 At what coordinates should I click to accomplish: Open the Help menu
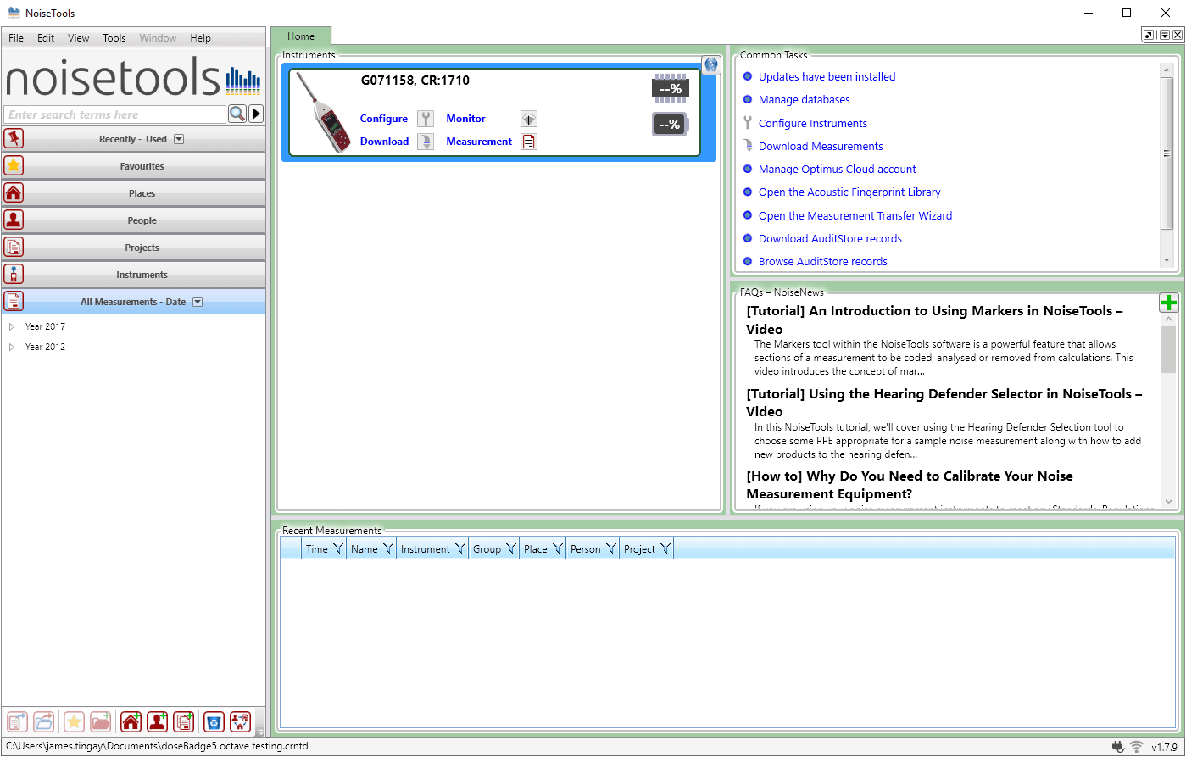(x=201, y=38)
